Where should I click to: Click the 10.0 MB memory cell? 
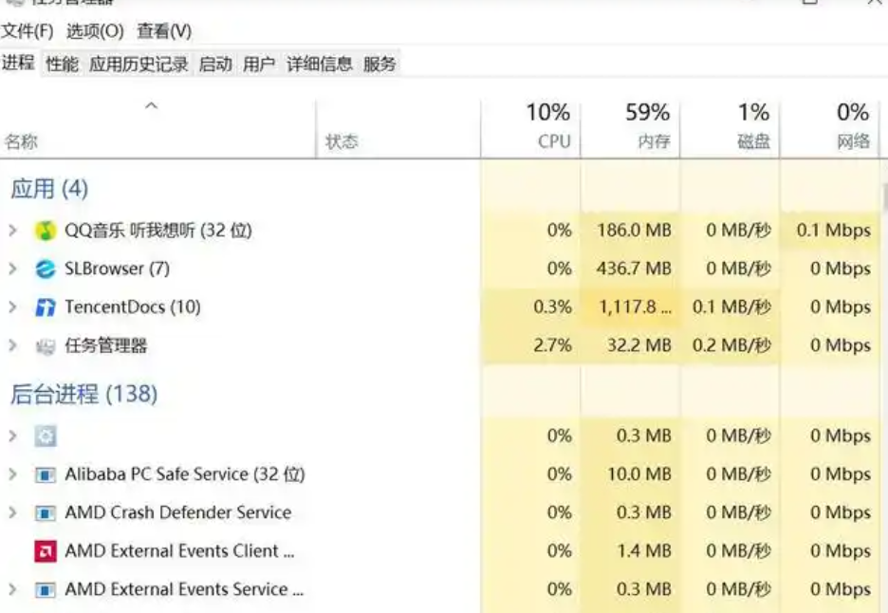coord(630,474)
